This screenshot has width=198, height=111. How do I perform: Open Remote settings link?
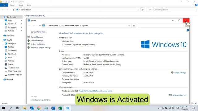point(37,41)
